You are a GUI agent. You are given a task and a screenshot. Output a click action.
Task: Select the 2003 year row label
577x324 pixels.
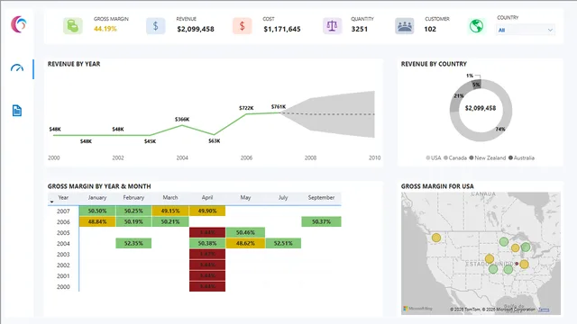pos(63,254)
